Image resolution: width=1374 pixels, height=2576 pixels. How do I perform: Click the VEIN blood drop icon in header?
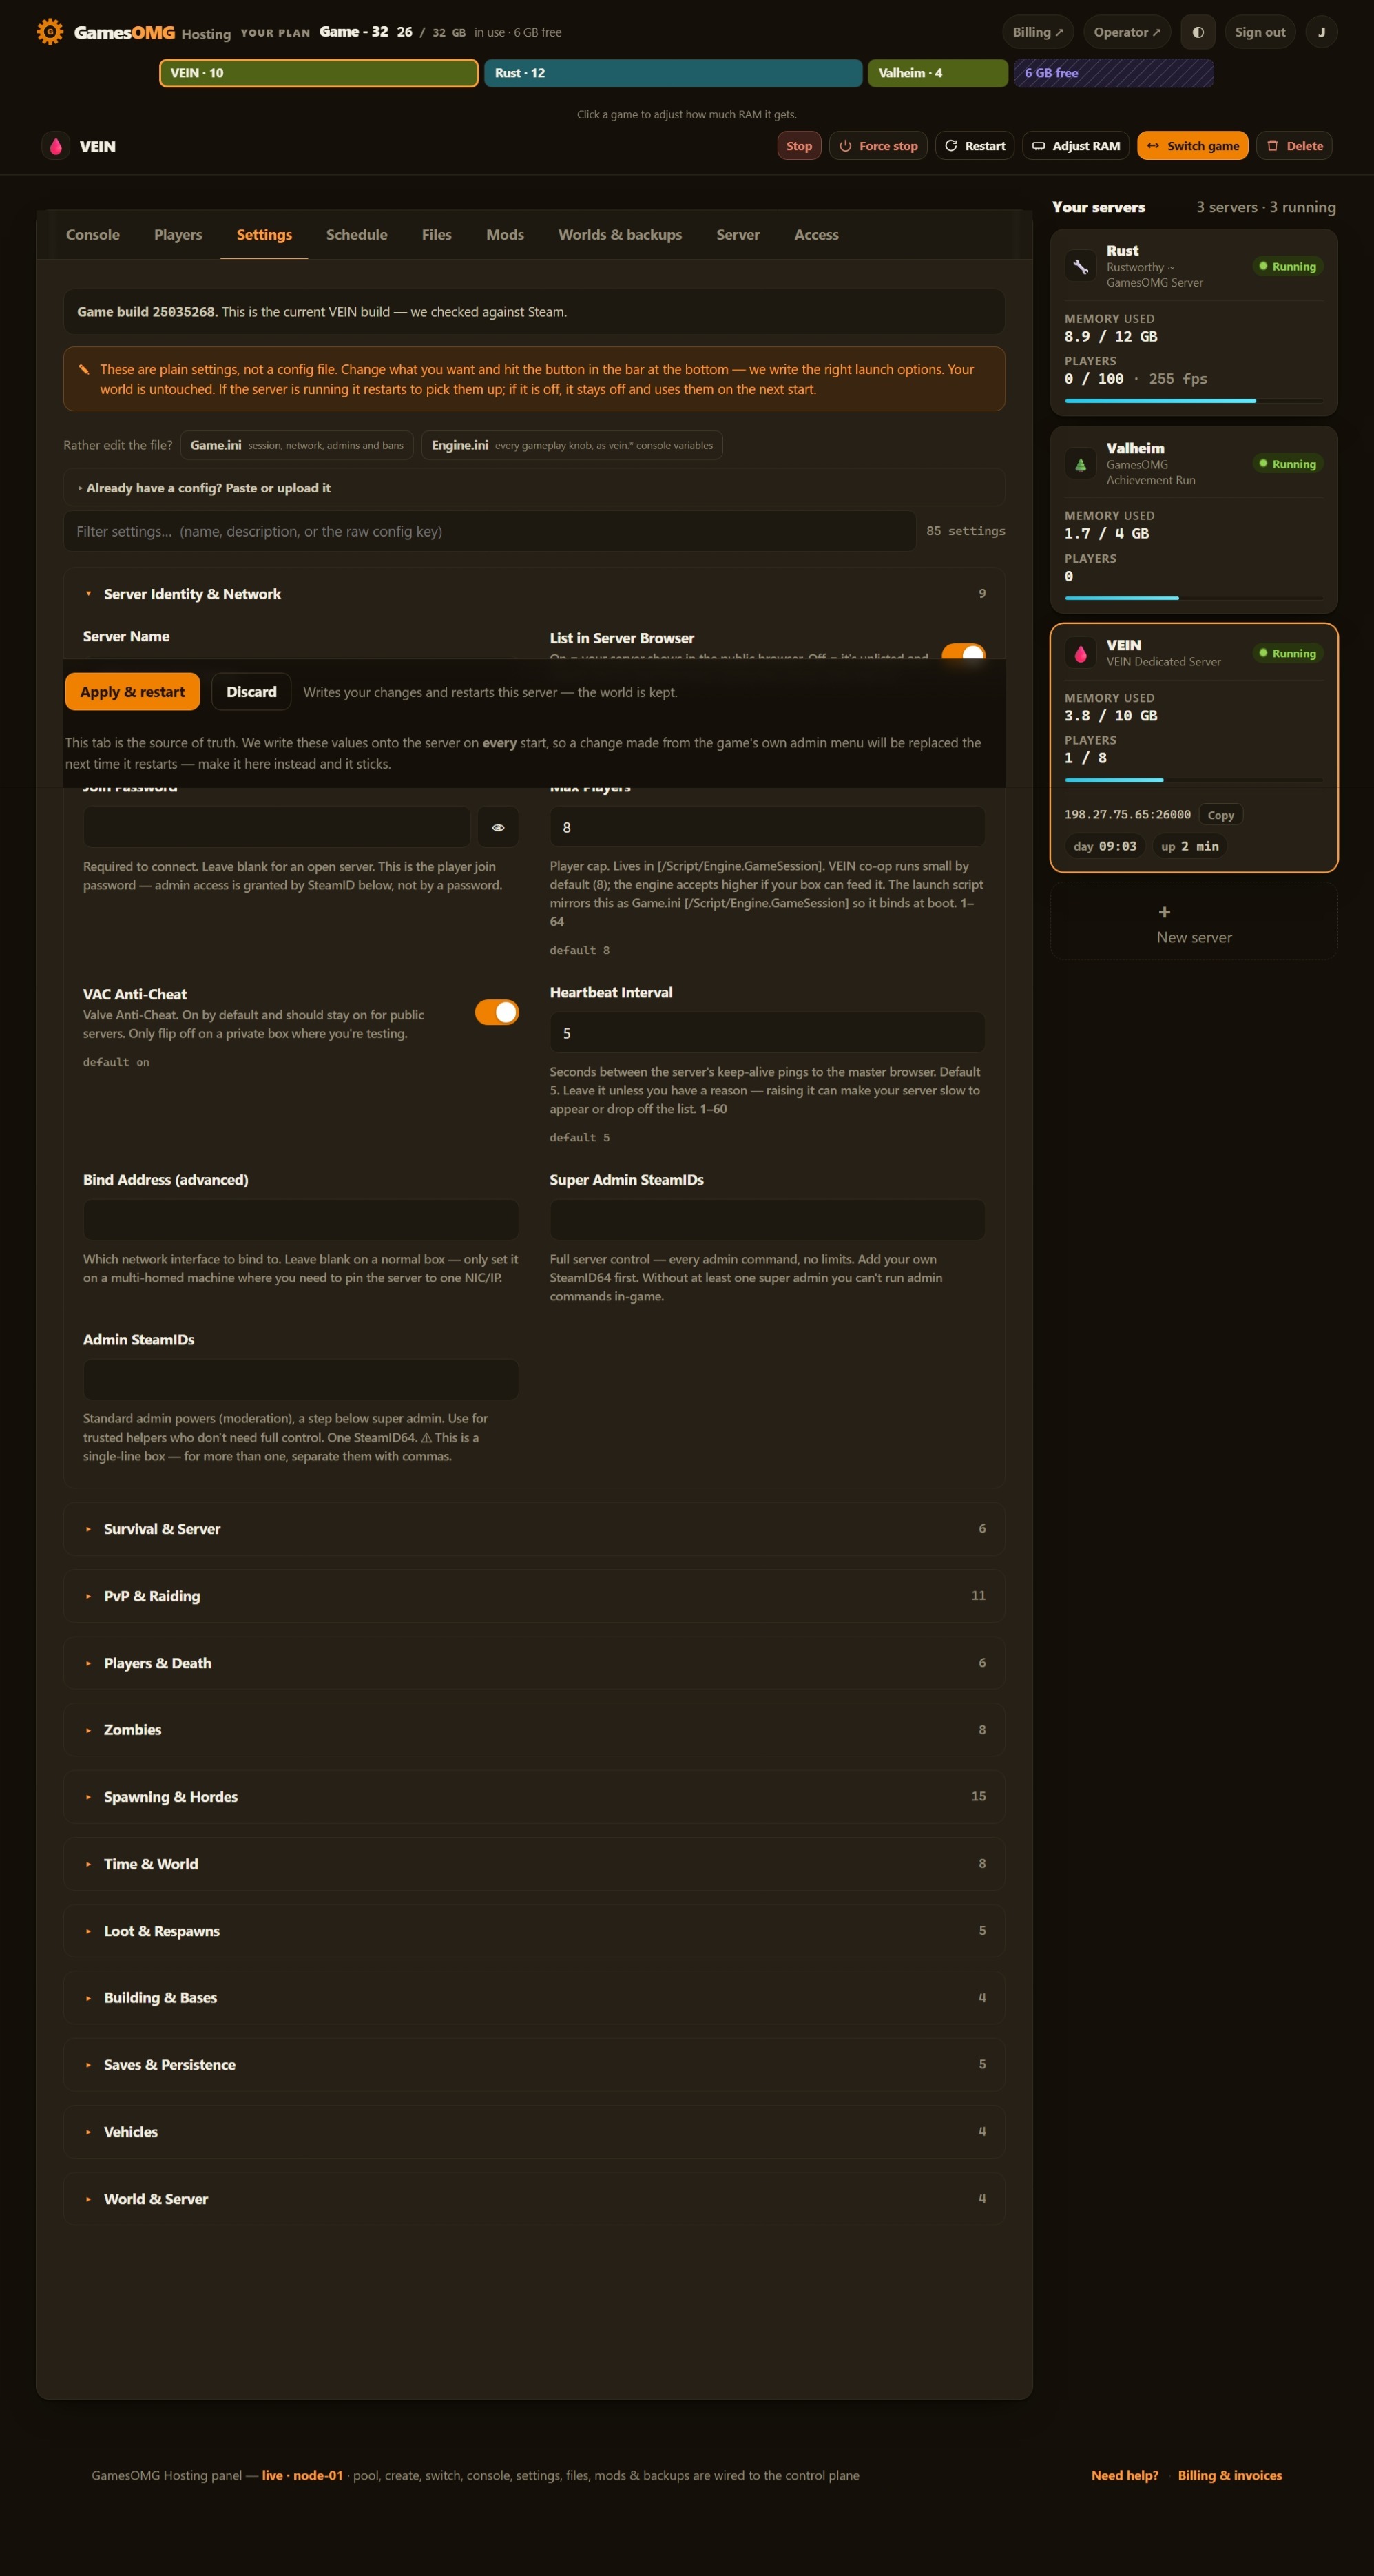click(x=56, y=146)
